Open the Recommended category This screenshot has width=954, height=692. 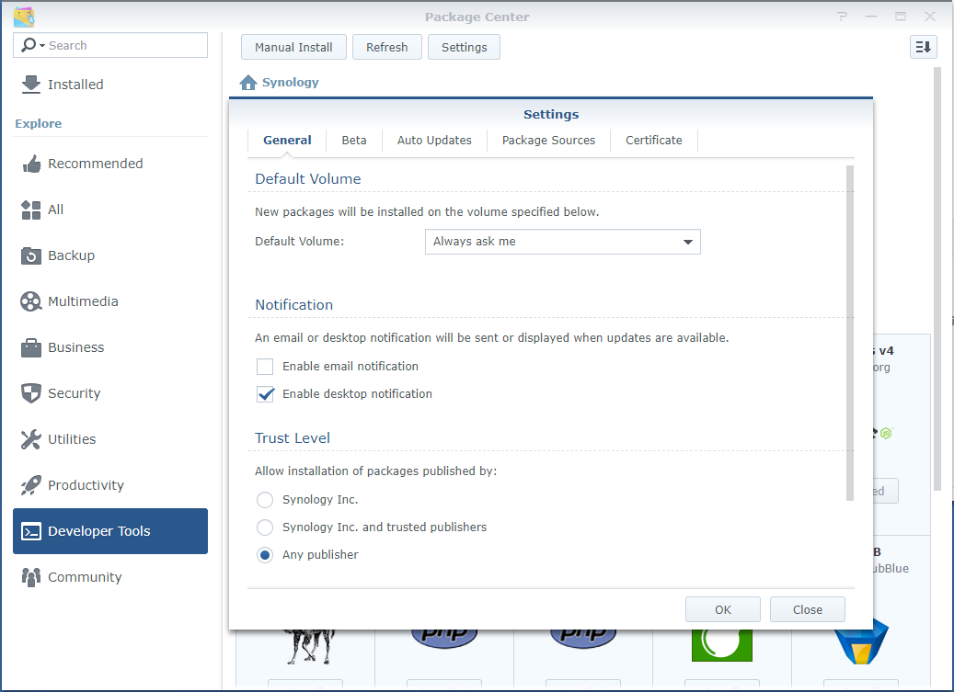110,164
